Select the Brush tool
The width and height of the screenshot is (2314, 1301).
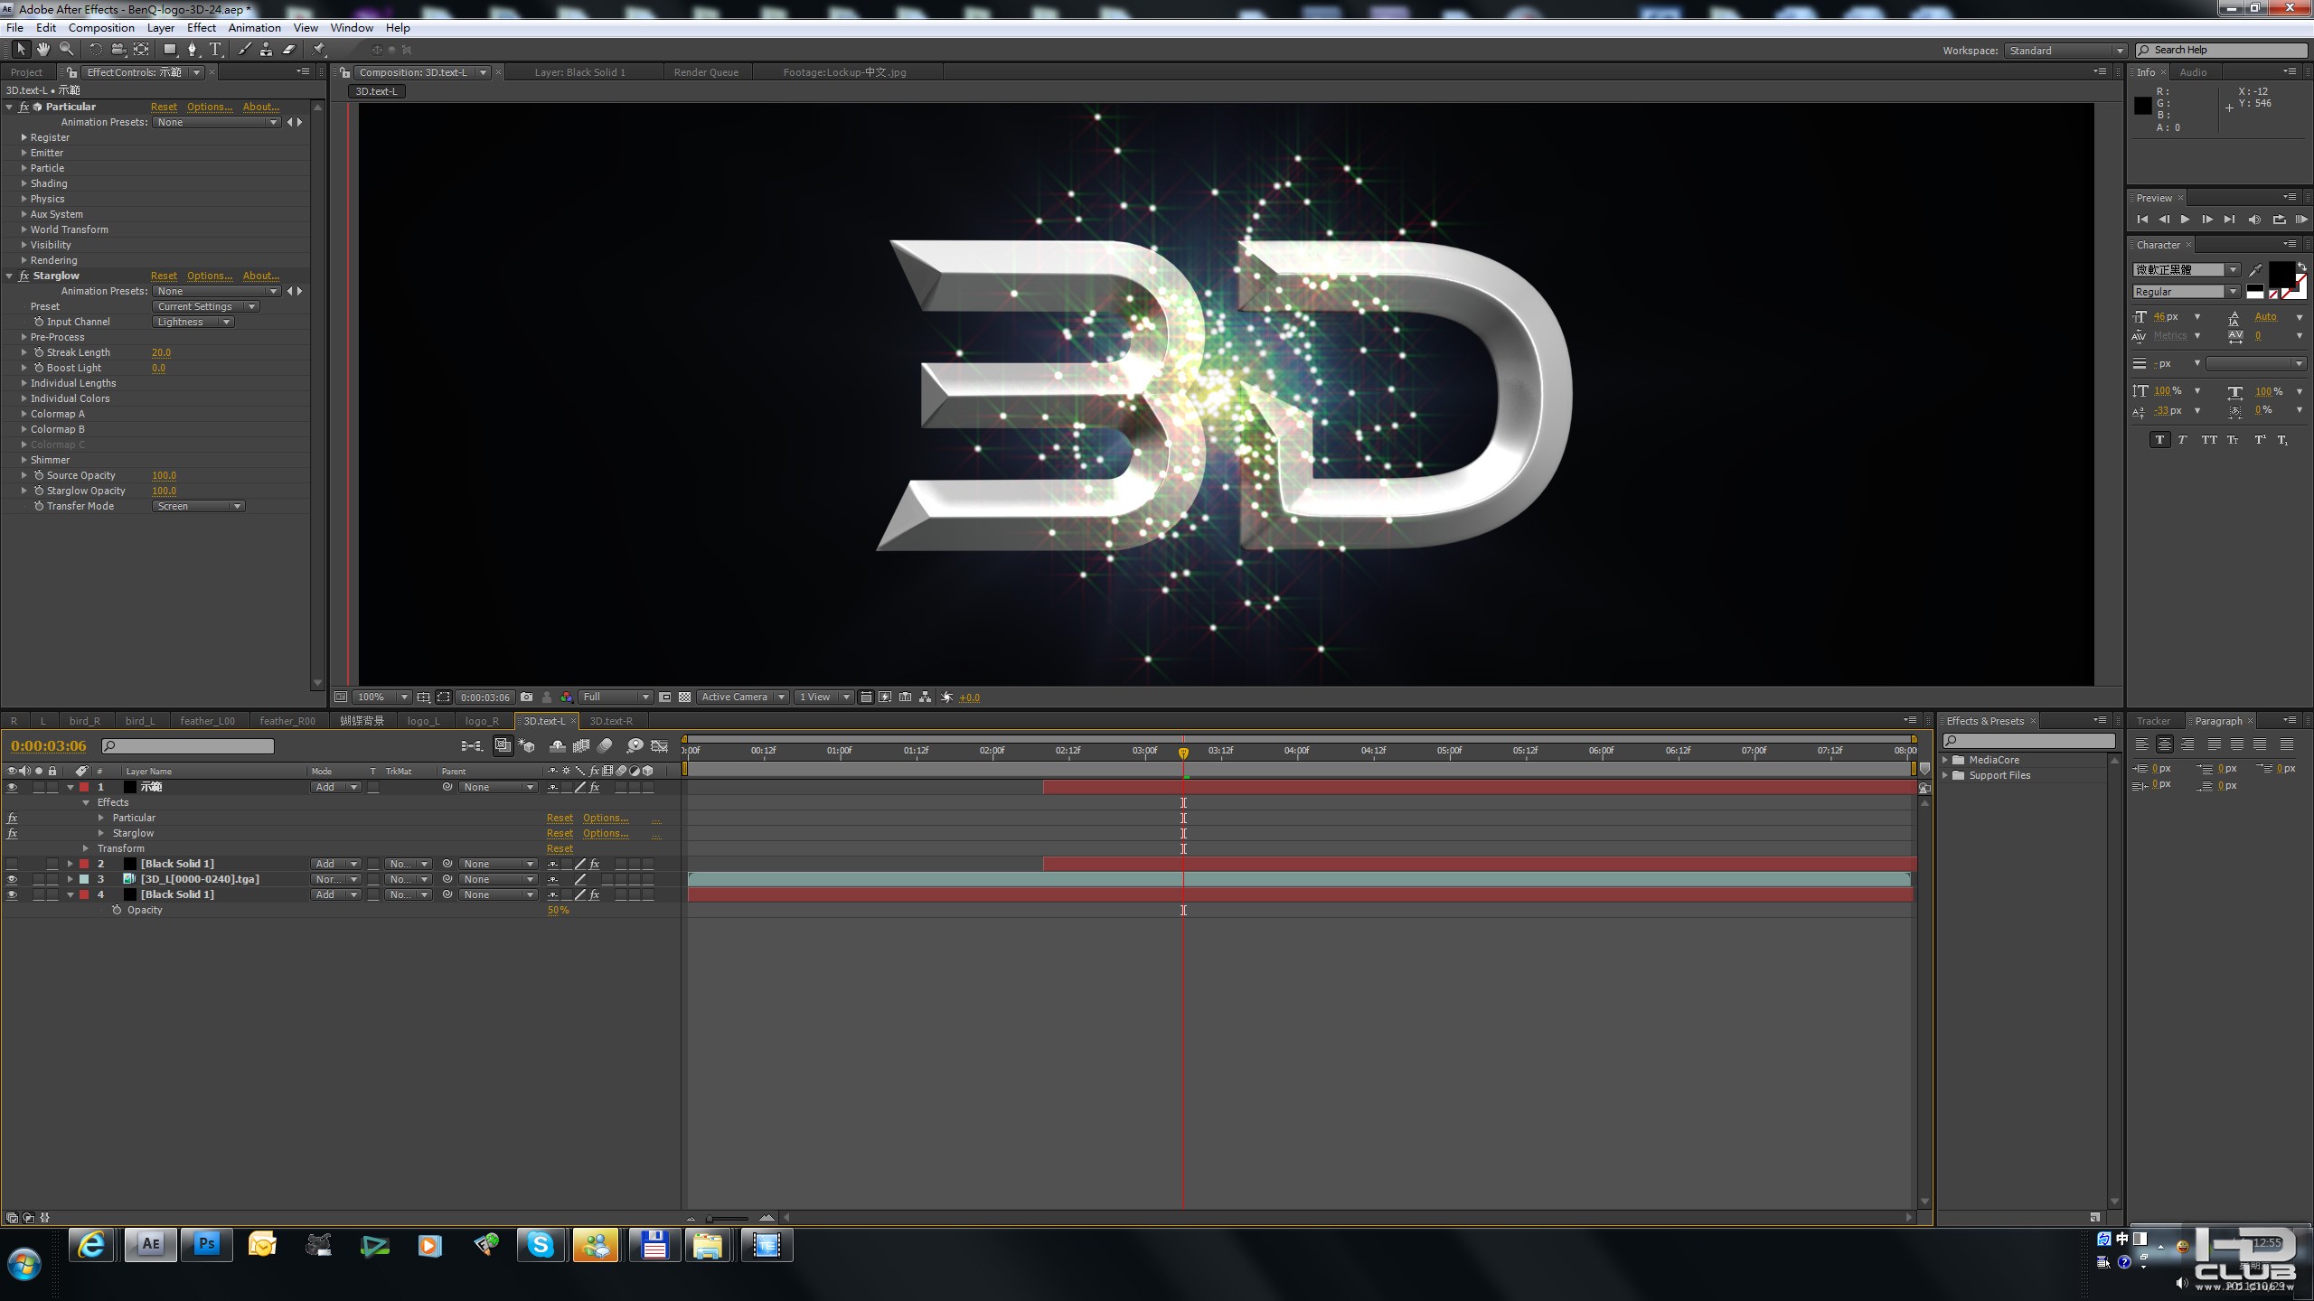[244, 50]
